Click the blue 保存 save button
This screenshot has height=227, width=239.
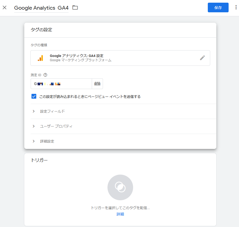(x=218, y=7)
